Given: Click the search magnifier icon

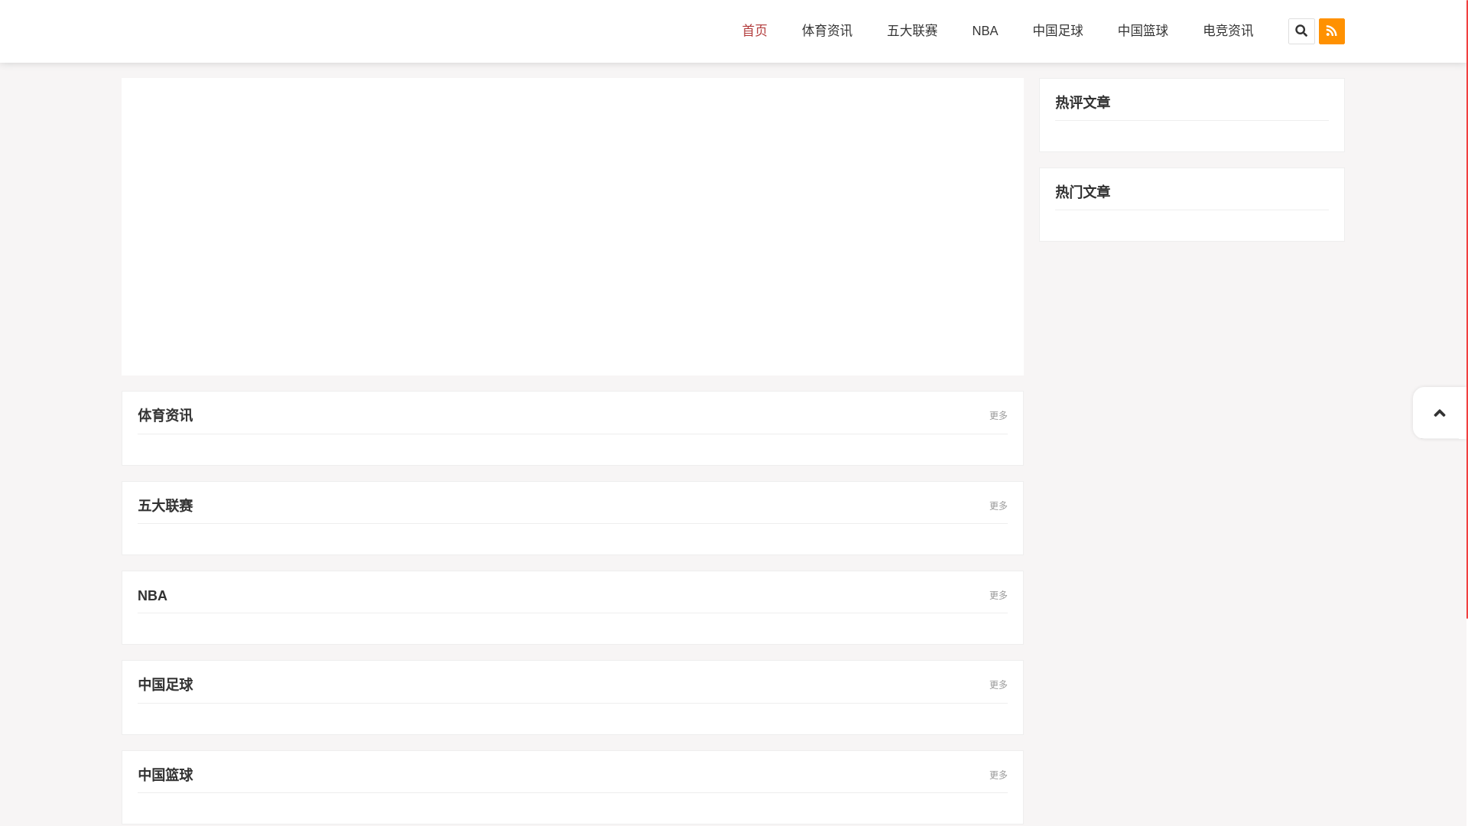Looking at the screenshot, I should click(1301, 31).
